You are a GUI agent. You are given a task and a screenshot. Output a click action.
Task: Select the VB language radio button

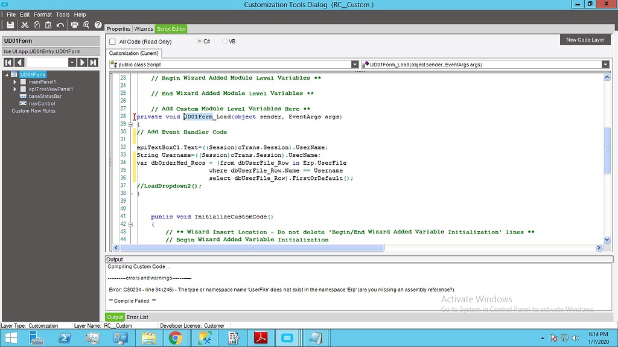point(225,41)
